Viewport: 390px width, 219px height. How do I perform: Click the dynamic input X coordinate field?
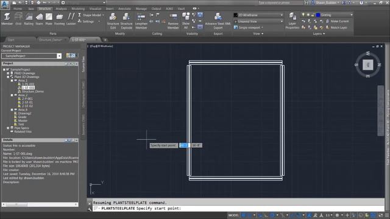click(184, 145)
